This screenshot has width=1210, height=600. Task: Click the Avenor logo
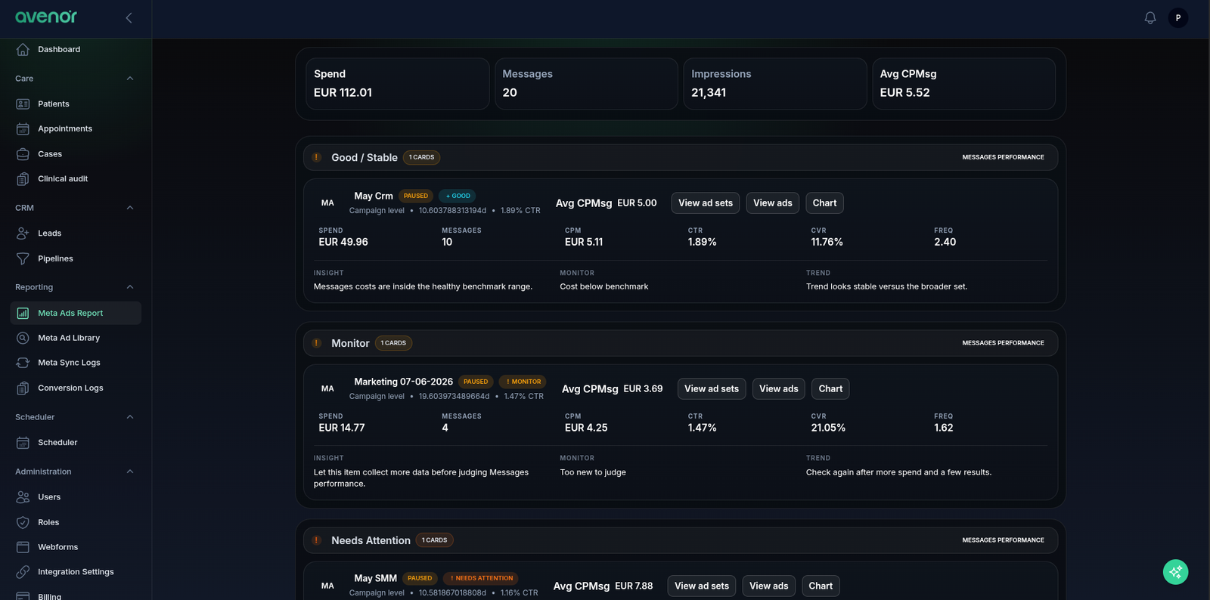46,17
